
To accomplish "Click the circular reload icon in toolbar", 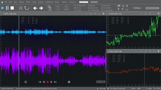I will [x=27, y=8].
